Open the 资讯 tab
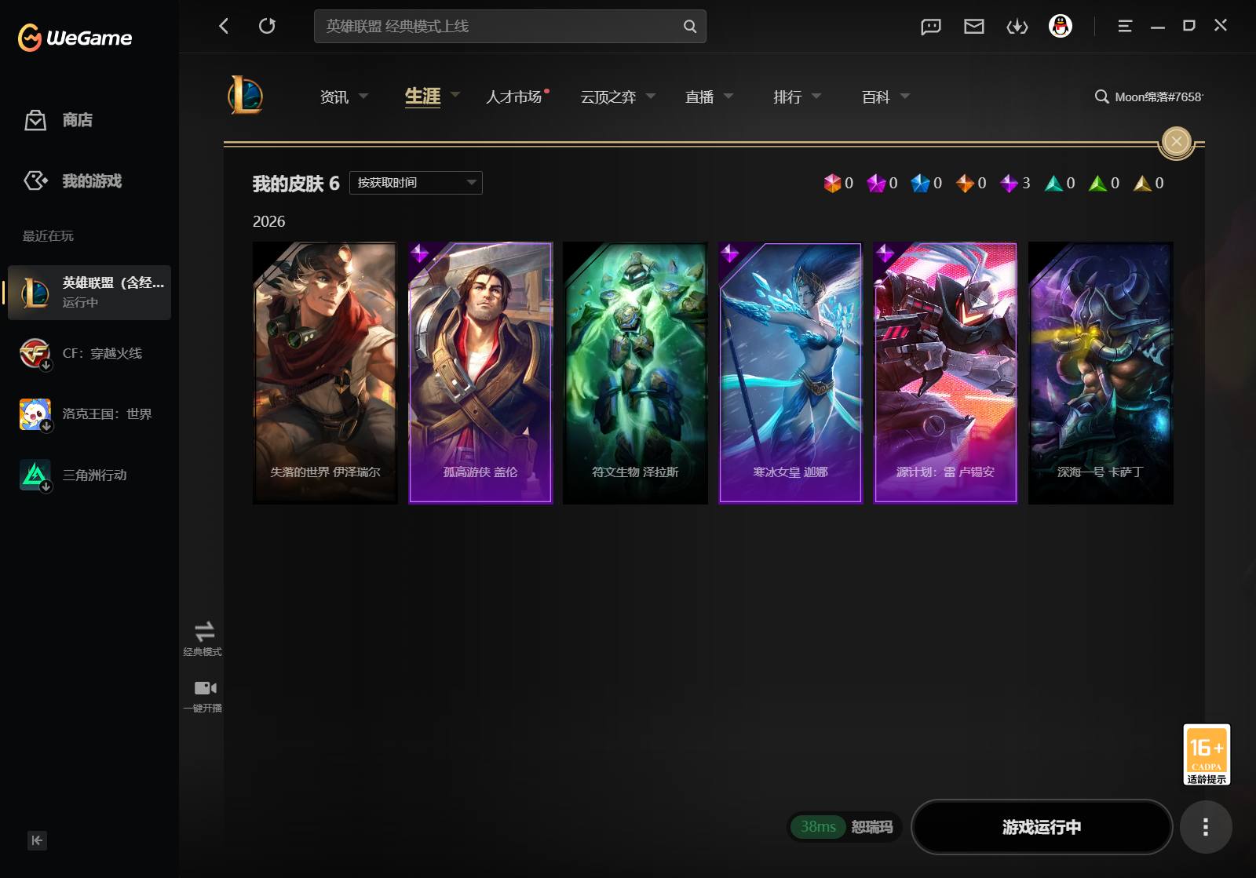Image resolution: width=1256 pixels, height=878 pixels. [334, 97]
